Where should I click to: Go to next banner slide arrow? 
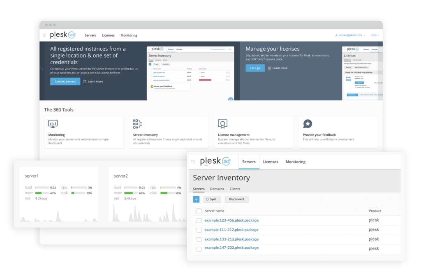click(x=380, y=69)
